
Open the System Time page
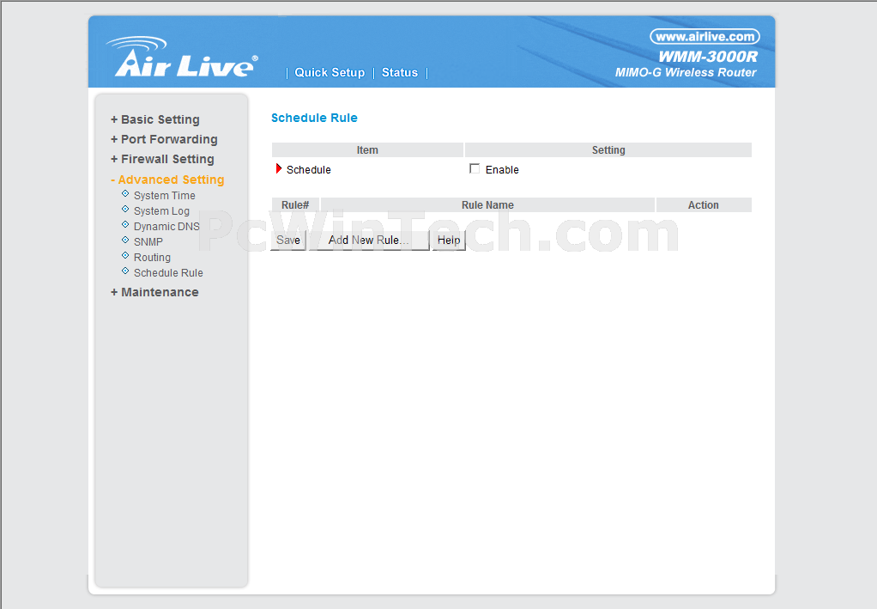click(x=165, y=195)
